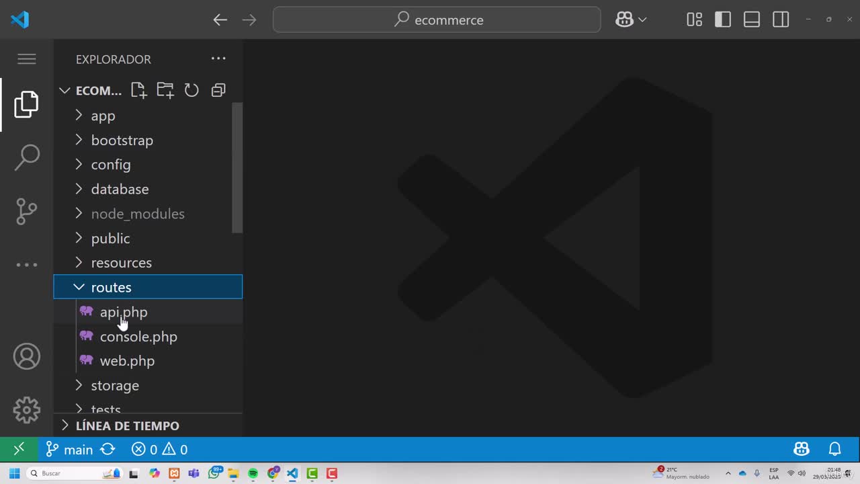This screenshot has height=484, width=860.
Task: Open the Search view in activity bar
Action: (27, 157)
